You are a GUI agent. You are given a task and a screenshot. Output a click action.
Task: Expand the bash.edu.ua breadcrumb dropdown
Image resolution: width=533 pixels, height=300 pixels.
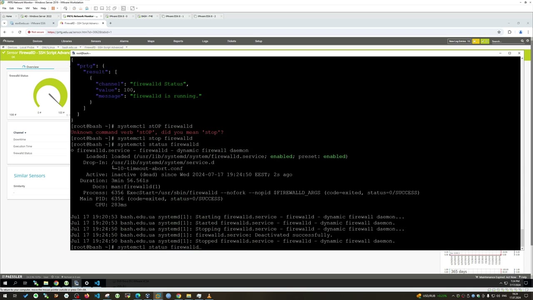pos(80,47)
